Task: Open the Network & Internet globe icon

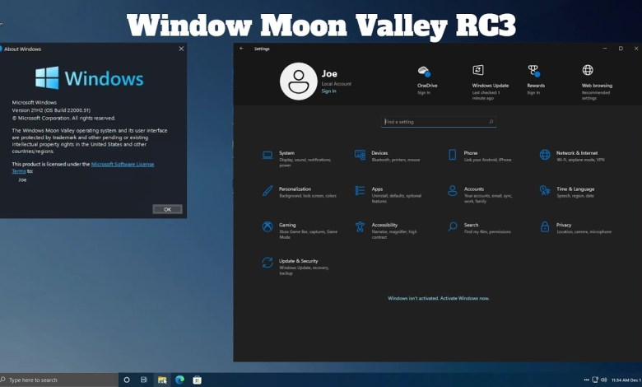Action: [x=545, y=155]
